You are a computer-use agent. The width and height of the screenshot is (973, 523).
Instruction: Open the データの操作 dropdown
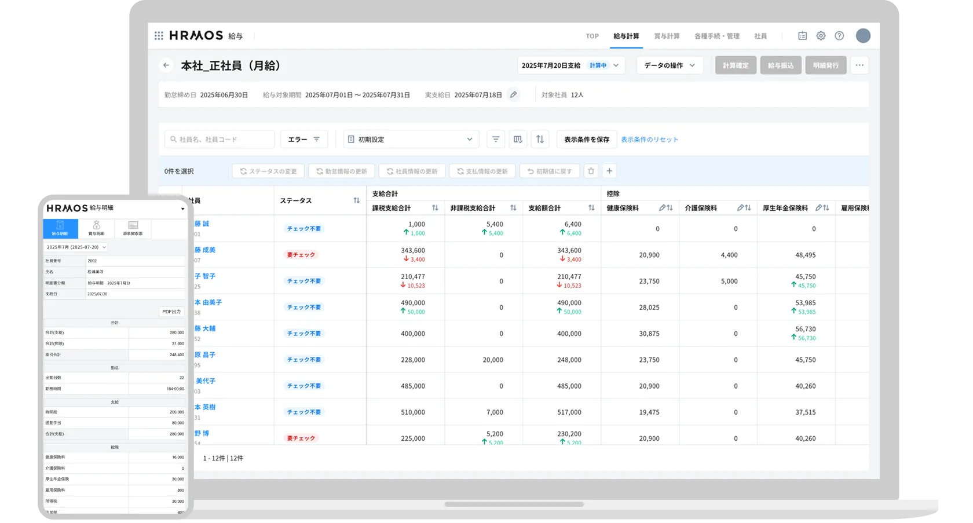coord(670,65)
